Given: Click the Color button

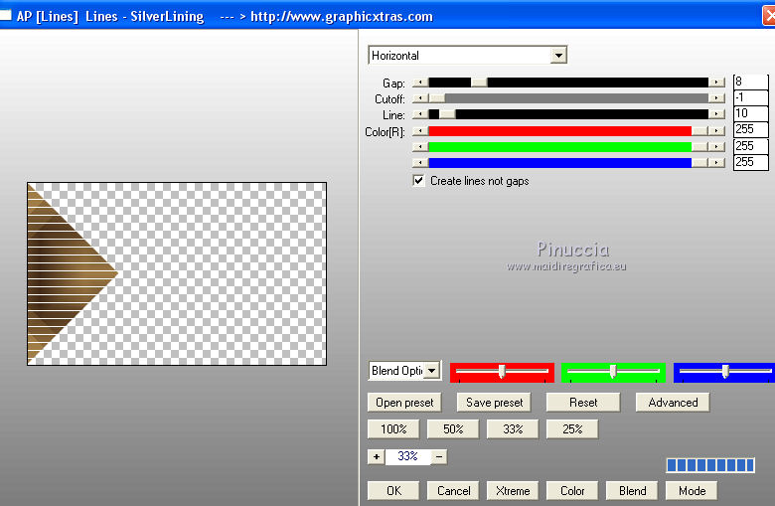Looking at the screenshot, I should click(x=572, y=491).
